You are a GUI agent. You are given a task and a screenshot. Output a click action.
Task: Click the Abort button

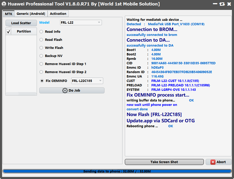(218, 162)
